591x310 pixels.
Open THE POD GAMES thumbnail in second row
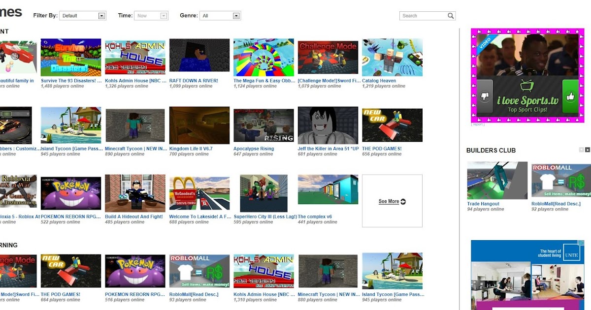(x=392, y=125)
